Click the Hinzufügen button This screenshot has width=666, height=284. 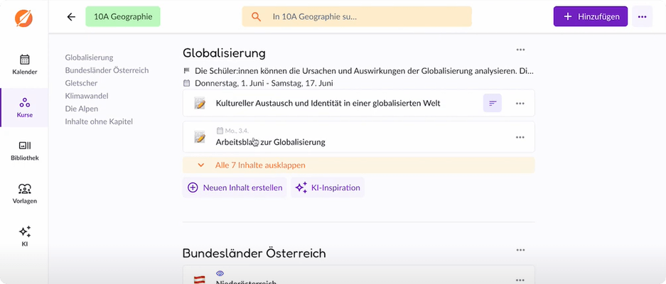point(590,17)
